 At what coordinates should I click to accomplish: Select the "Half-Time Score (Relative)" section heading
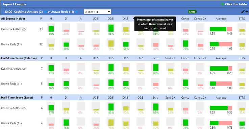coord(19,58)
